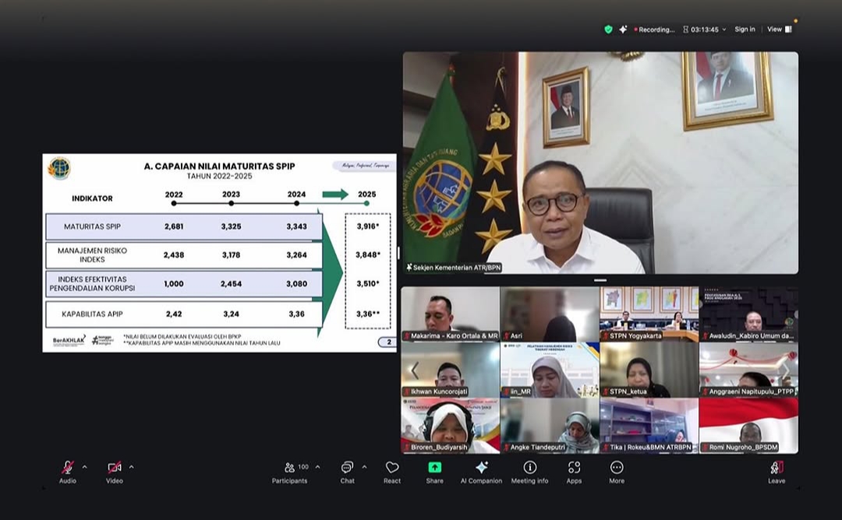Expand video options arrow beside Video
The width and height of the screenshot is (842, 520).
pos(131,467)
